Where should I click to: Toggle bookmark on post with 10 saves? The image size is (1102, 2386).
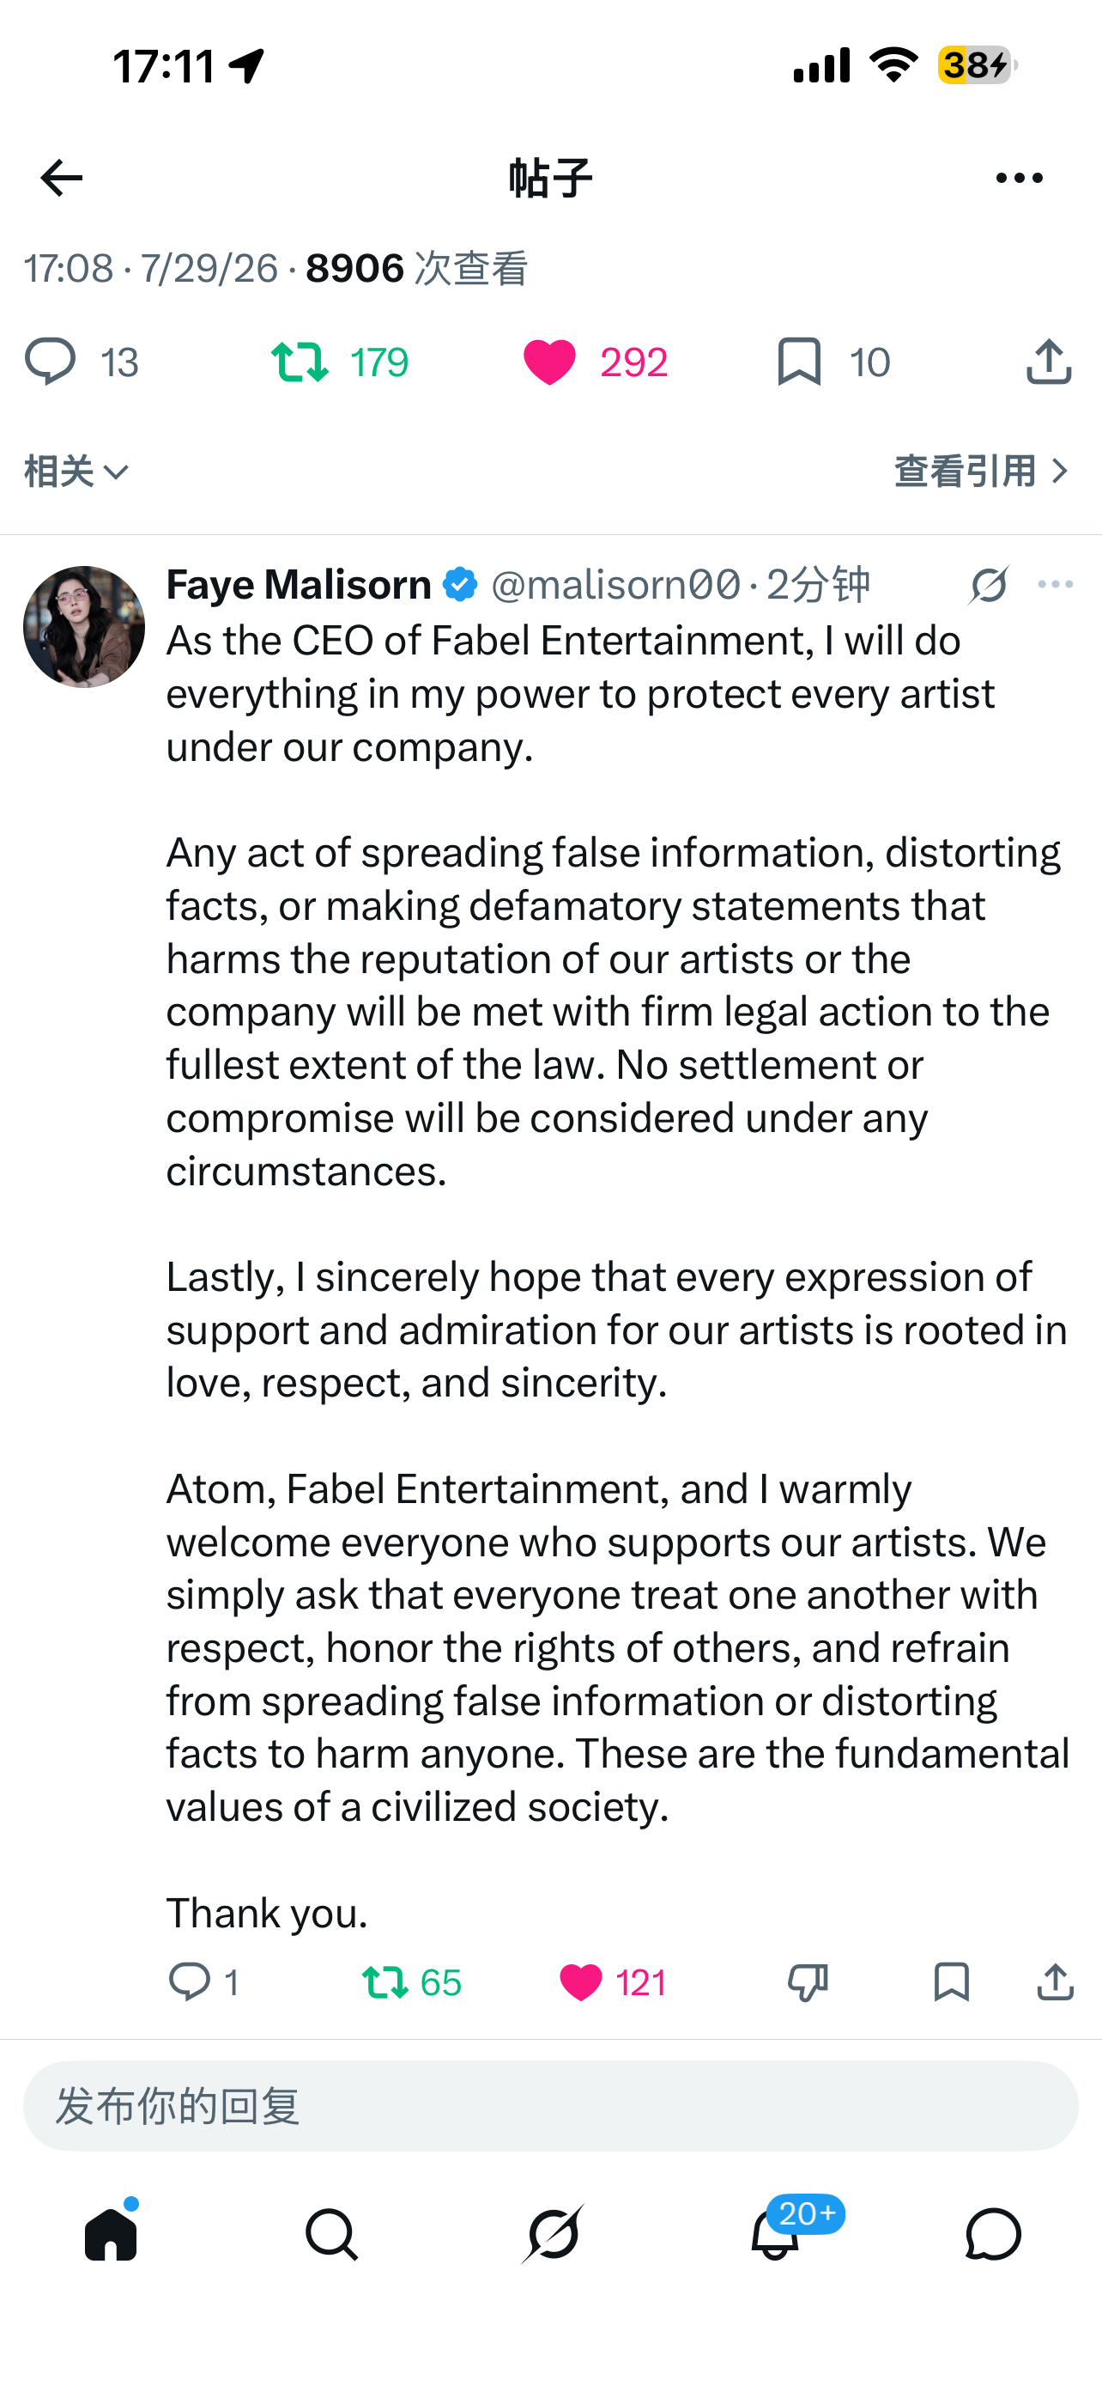click(x=833, y=362)
